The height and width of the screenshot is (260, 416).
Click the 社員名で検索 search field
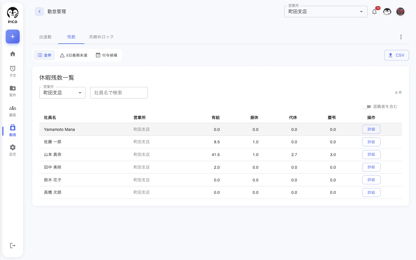pos(119,93)
